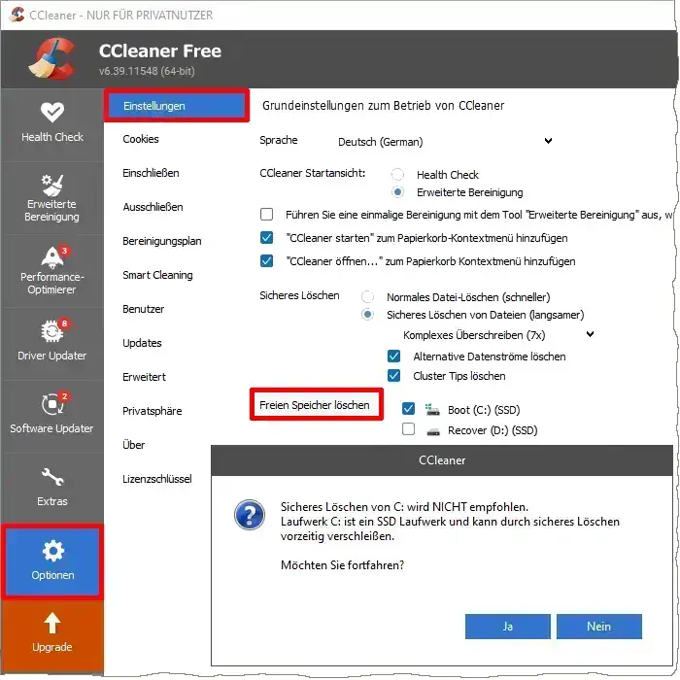This screenshot has width=680, height=680.
Task: Open Driver Updater gear icon
Action: point(52,331)
